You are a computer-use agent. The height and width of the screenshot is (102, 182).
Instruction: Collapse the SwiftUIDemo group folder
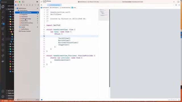coord(17,10)
